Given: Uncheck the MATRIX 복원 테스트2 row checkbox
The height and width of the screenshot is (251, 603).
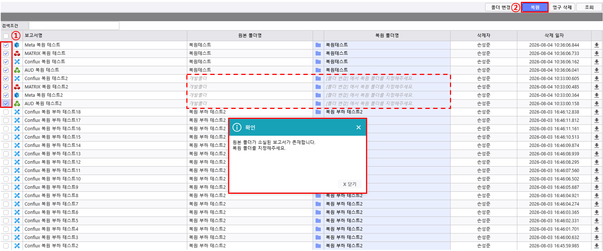Looking at the screenshot, I should pos(6,87).
